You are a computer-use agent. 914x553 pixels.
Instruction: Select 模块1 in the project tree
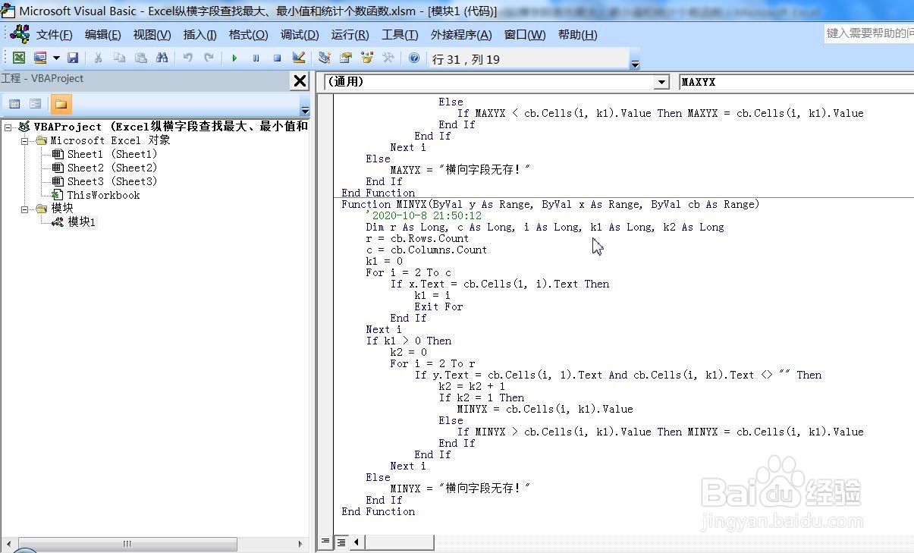(x=81, y=222)
